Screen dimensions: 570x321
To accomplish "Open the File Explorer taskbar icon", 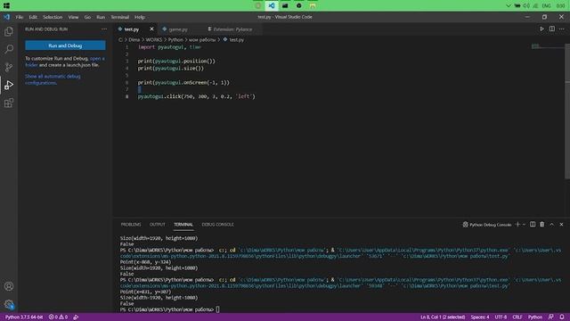I will (313, 5).
